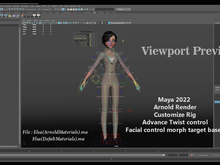The height and width of the screenshot is (165, 220).
Task: Click the viewport exposure value field
Action: coord(99,23)
